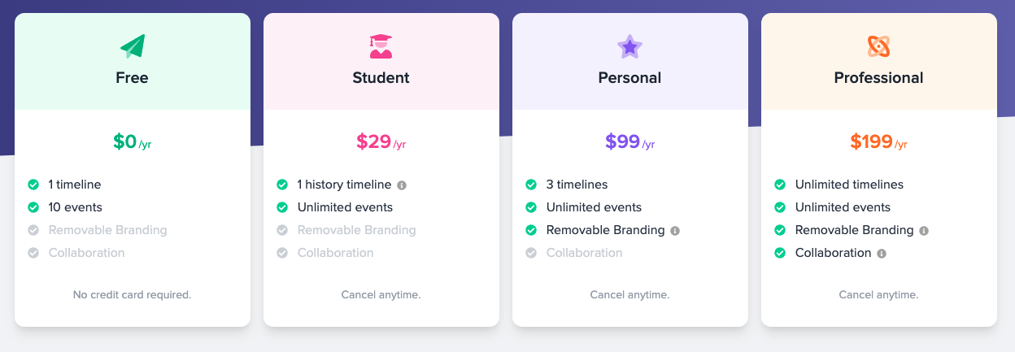Click the $0 /yr price
Screen dimensions: 1015x352
pos(132,142)
